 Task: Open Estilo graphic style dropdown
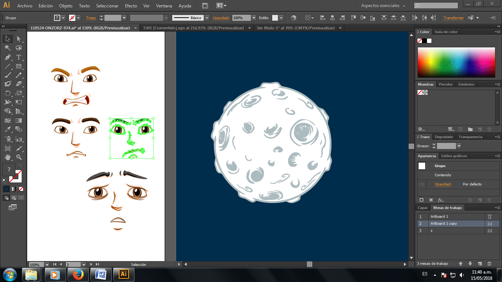click(281, 18)
